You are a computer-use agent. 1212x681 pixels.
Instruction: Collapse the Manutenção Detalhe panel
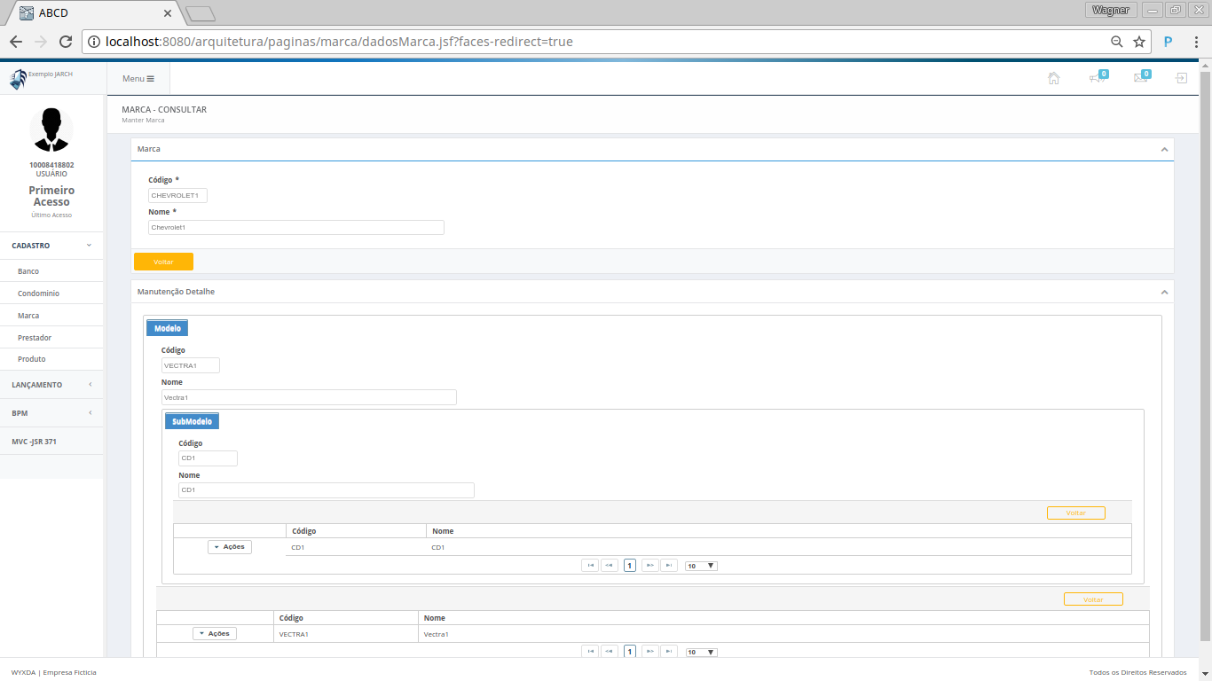[x=1164, y=292]
